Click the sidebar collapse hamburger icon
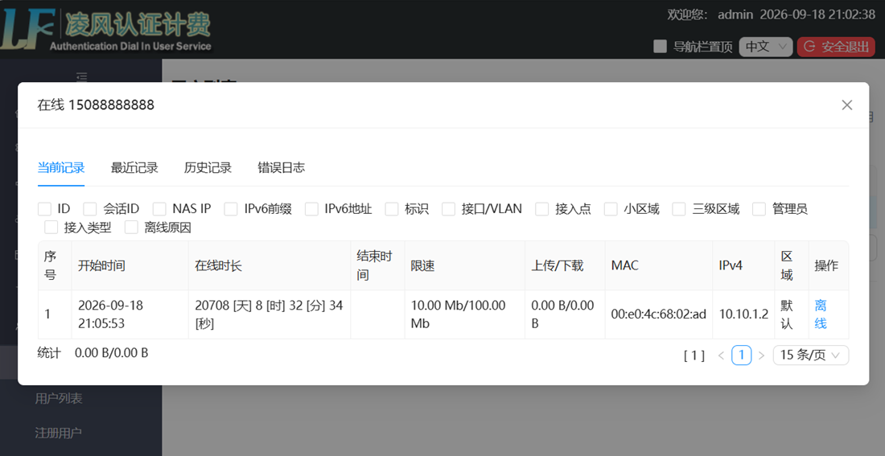885x456 pixels. point(82,76)
